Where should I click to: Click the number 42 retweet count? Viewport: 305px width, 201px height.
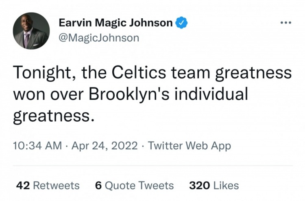[23, 185]
